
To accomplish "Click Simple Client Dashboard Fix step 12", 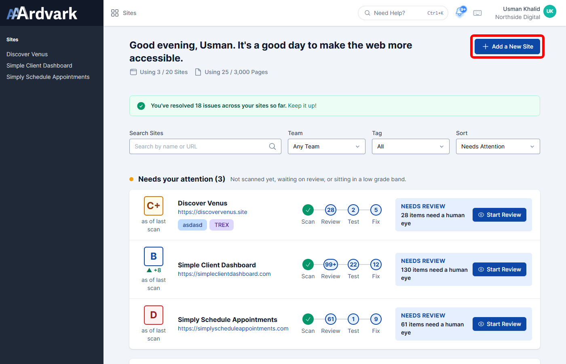I will pyautogui.click(x=376, y=265).
